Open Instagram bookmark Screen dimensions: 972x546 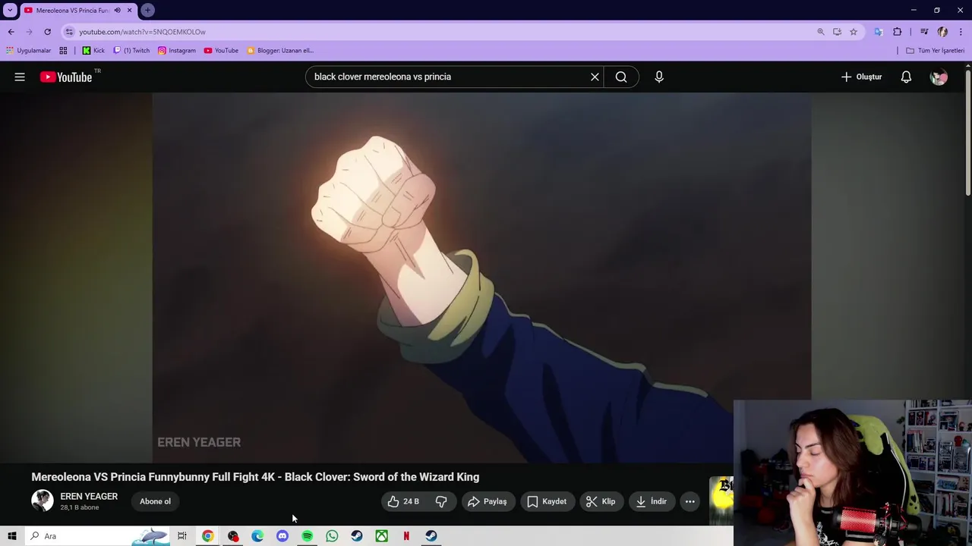pos(176,51)
